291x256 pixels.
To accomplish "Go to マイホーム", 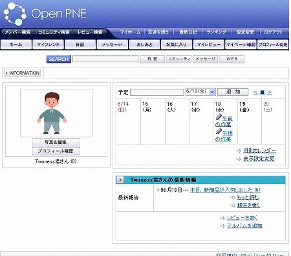I will point(130,32).
